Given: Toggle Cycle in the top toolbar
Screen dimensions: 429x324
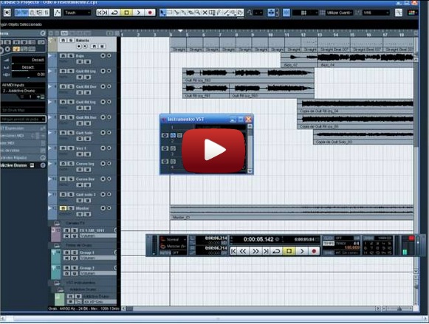Looking at the screenshot, I should tap(115, 13).
